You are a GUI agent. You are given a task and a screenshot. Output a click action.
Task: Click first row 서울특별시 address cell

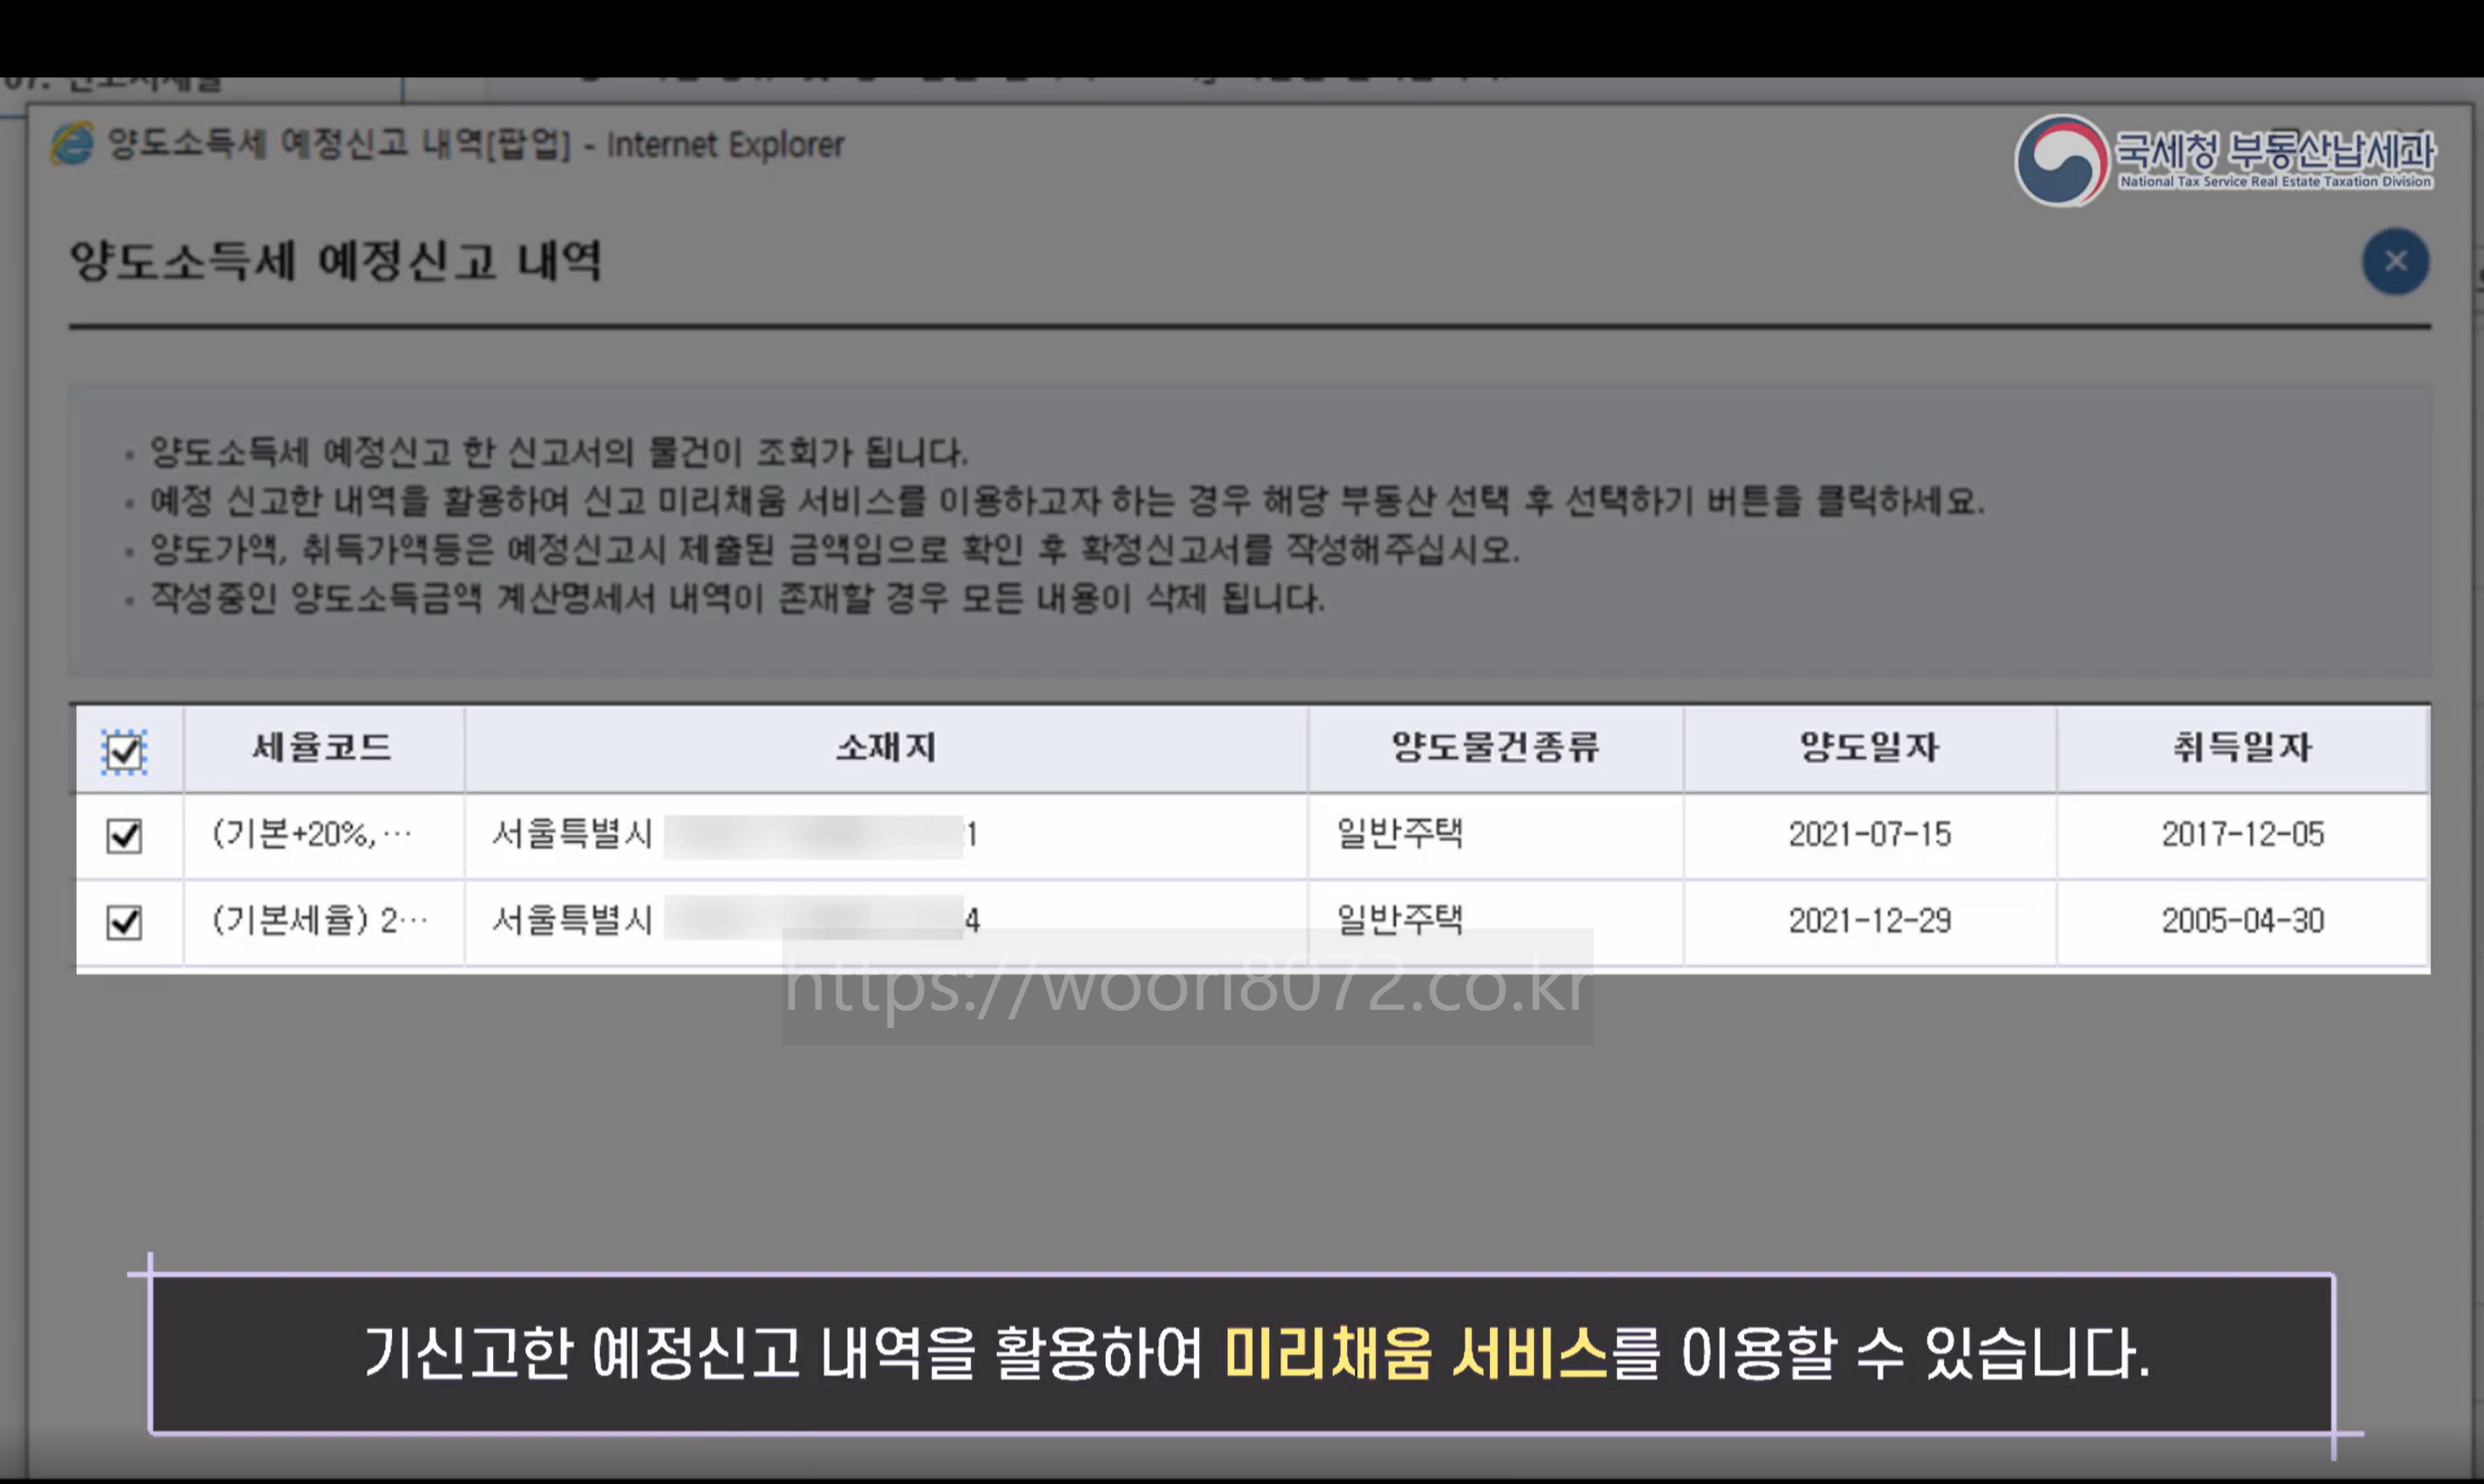(572, 834)
